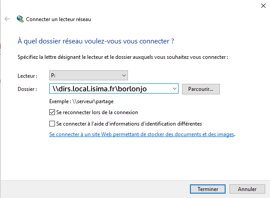Enable connecting with different identification credentials

tap(53, 123)
